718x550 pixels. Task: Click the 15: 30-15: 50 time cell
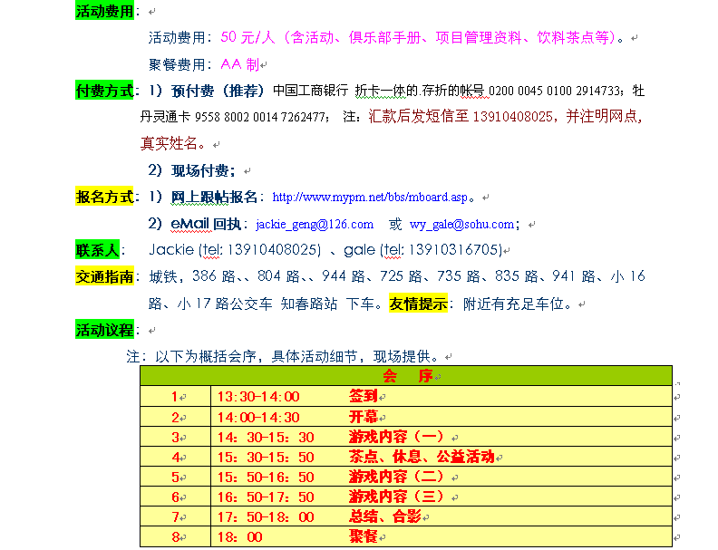(x=266, y=457)
